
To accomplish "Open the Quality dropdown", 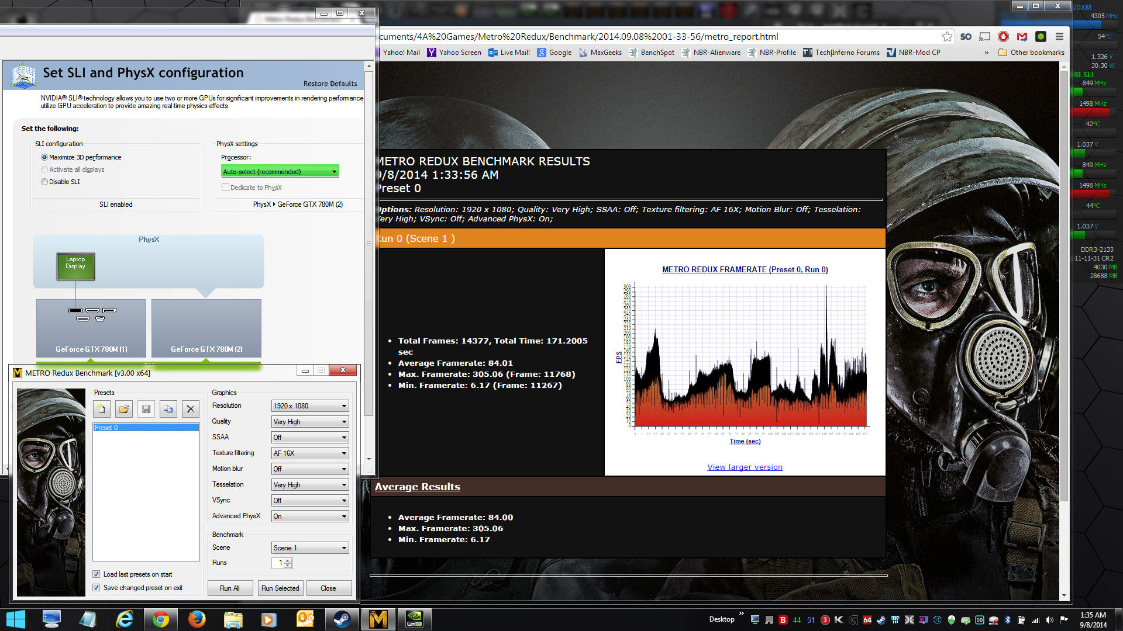I will click(x=310, y=422).
